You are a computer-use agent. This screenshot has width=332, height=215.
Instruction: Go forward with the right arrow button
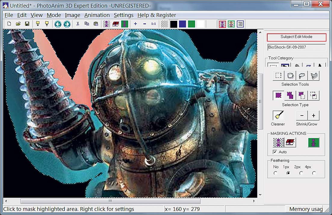[x=67, y=24]
